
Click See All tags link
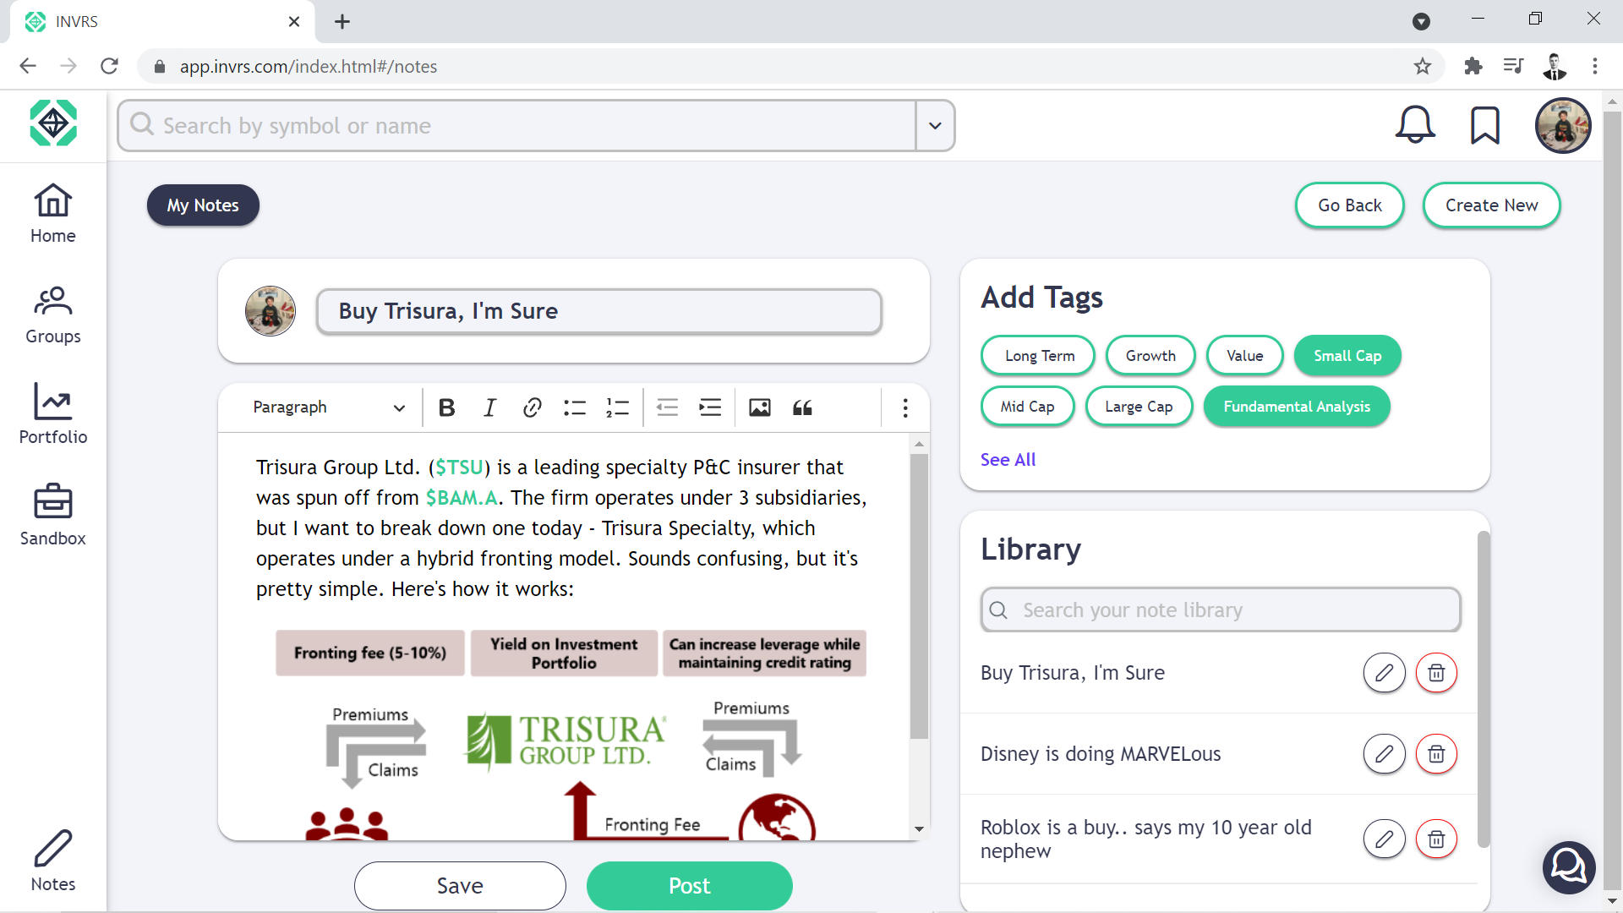point(1008,460)
